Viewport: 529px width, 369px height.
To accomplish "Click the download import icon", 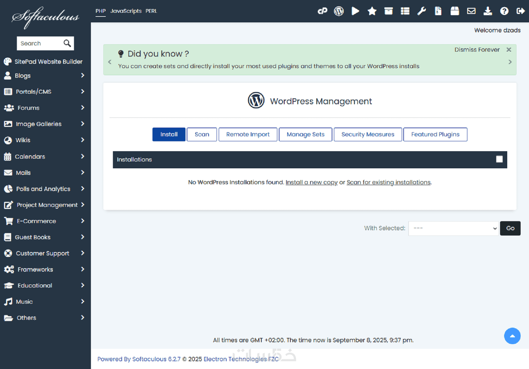I will click(x=488, y=11).
